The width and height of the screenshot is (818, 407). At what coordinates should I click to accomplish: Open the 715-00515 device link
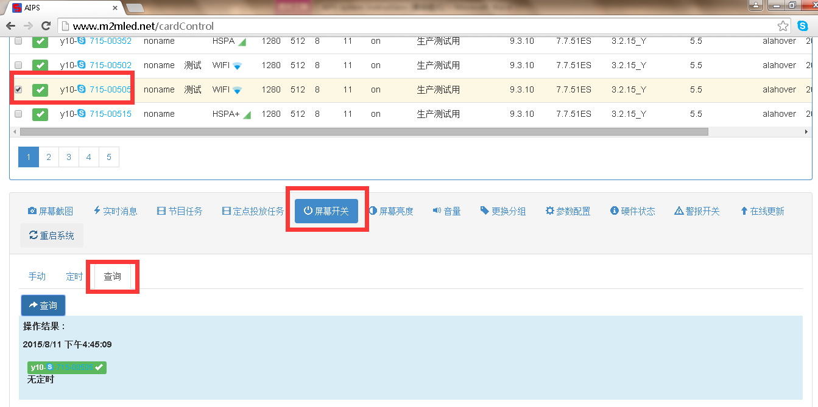(x=110, y=114)
